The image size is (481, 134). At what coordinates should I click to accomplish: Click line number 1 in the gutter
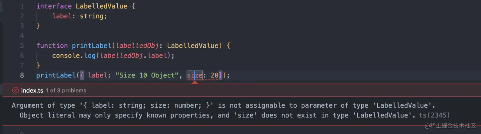click(x=22, y=6)
